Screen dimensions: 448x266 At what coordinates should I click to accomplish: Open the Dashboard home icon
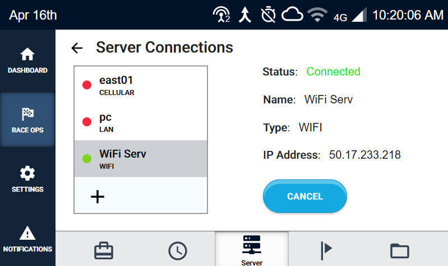coord(27,60)
